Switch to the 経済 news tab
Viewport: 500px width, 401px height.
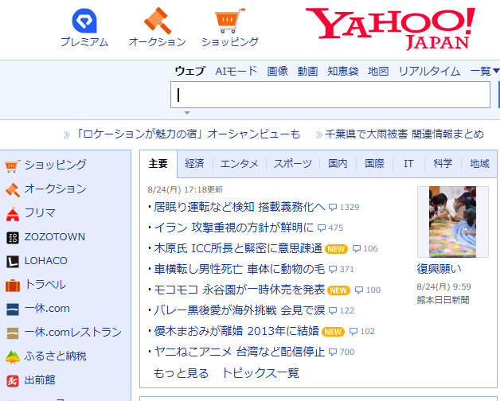tap(194, 164)
